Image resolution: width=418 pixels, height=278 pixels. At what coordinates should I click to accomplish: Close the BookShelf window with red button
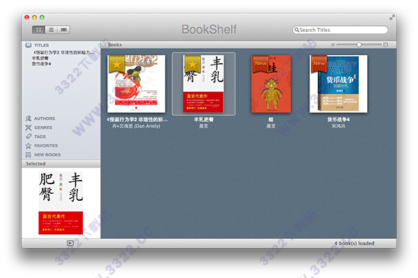[27, 17]
